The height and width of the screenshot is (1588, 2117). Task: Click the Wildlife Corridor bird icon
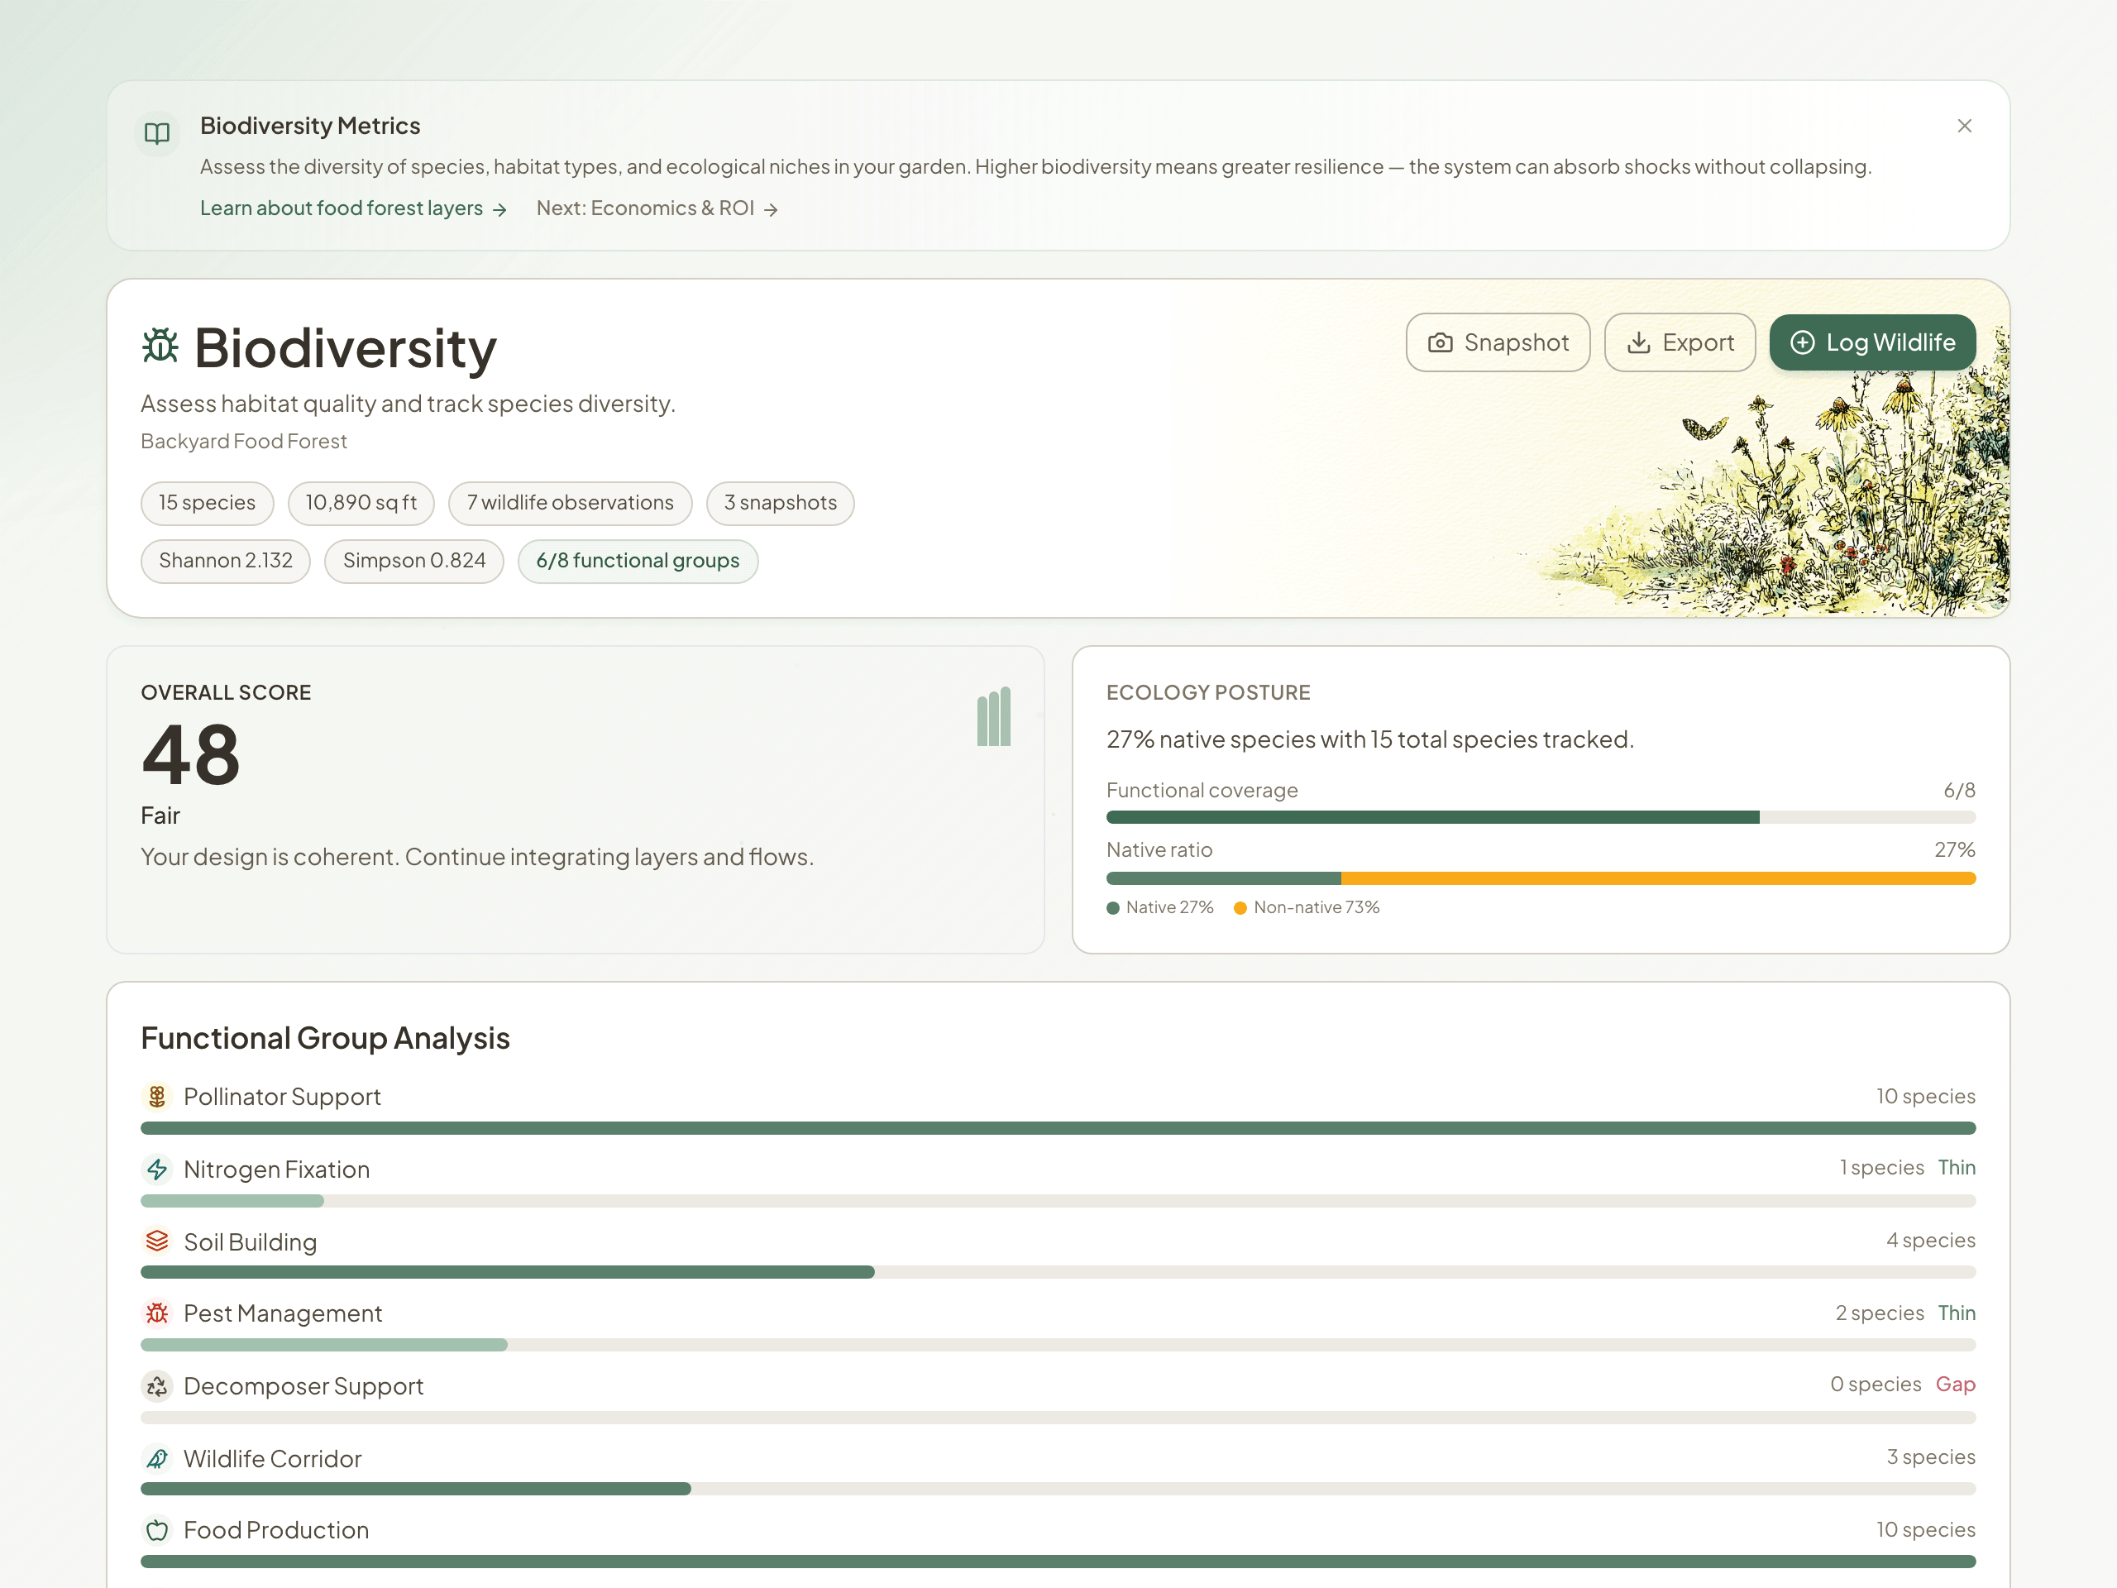click(x=157, y=1458)
